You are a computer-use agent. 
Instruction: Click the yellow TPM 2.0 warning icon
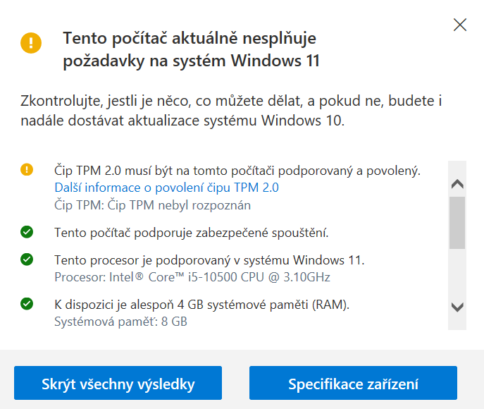[27, 170]
